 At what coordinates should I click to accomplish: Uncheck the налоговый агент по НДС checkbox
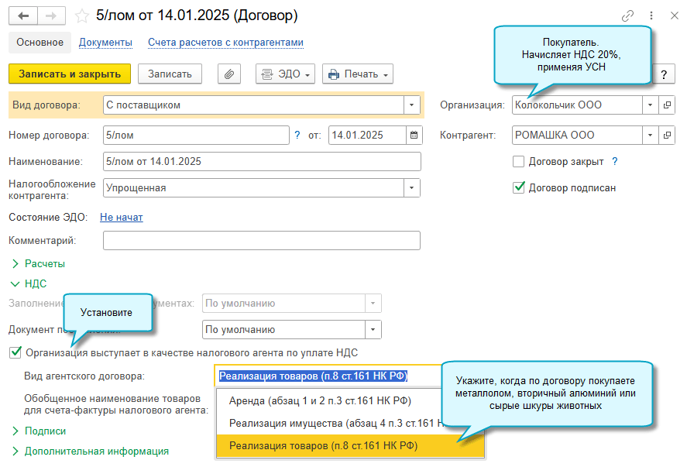click(x=15, y=352)
